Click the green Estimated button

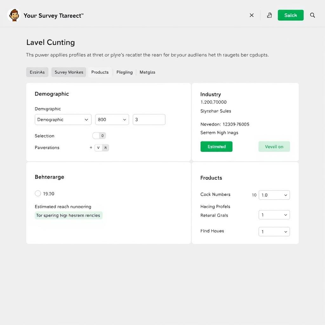click(216, 146)
